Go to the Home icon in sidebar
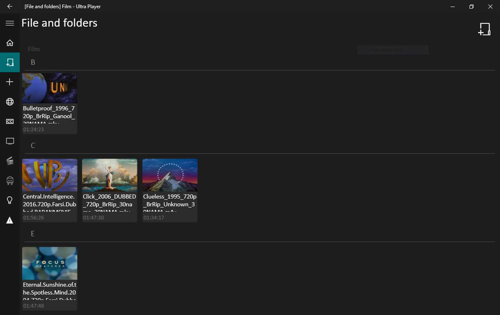 [10, 43]
